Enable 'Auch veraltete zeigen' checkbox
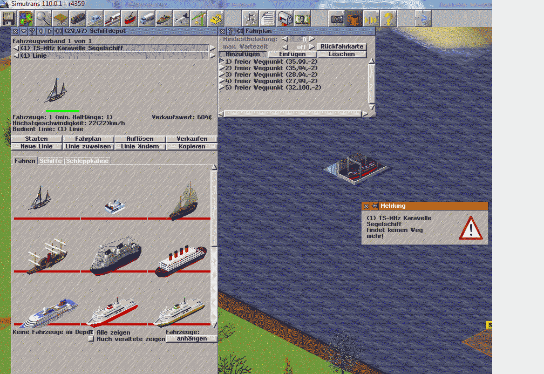The image size is (544, 374). click(x=91, y=339)
